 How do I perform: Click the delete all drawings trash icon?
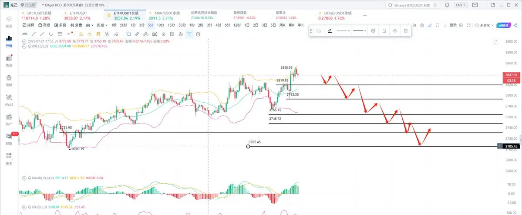tap(198, 34)
